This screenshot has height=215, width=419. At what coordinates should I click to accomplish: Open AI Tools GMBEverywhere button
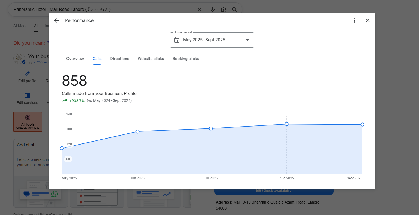pos(28,122)
